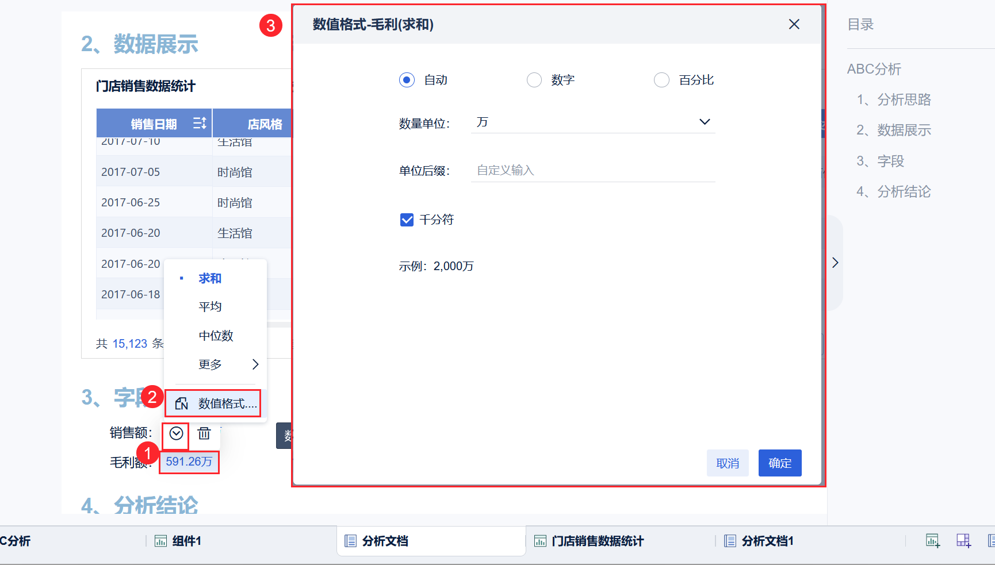The width and height of the screenshot is (995, 565).
Task: Open the 数量单位 dropdown showing 万
Action: (x=593, y=122)
